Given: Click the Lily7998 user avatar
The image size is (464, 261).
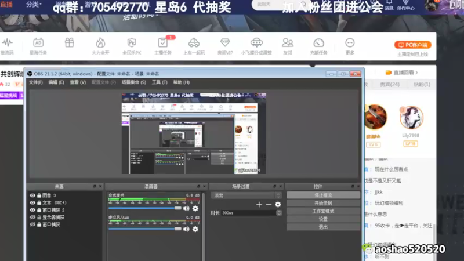Looking at the screenshot, I should click(411, 118).
